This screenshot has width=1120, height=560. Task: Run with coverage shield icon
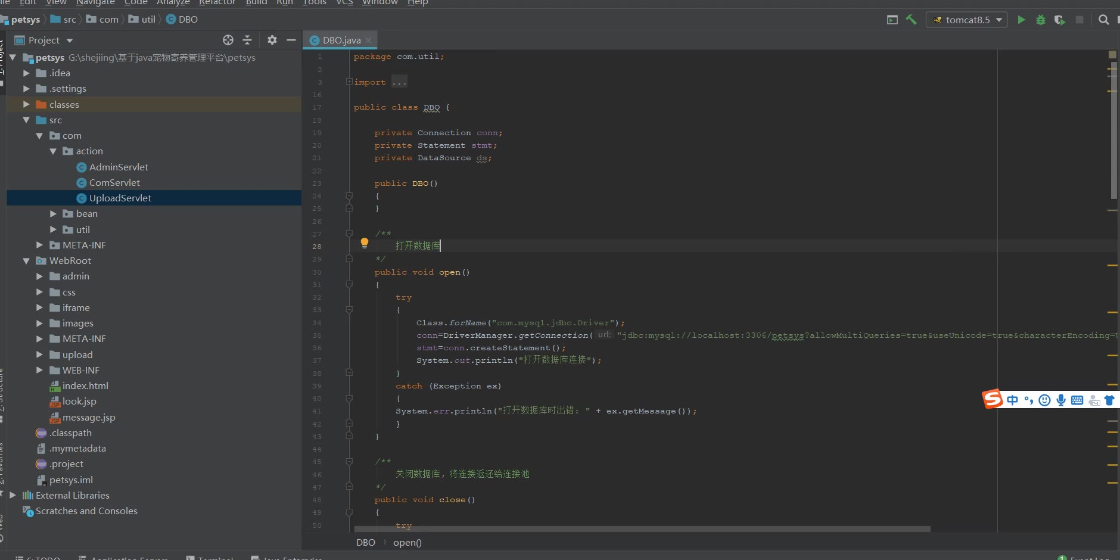coord(1059,20)
